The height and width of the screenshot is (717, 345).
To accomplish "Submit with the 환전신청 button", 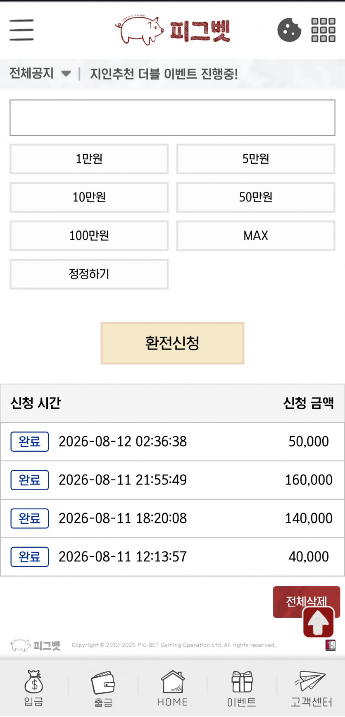I will [172, 343].
